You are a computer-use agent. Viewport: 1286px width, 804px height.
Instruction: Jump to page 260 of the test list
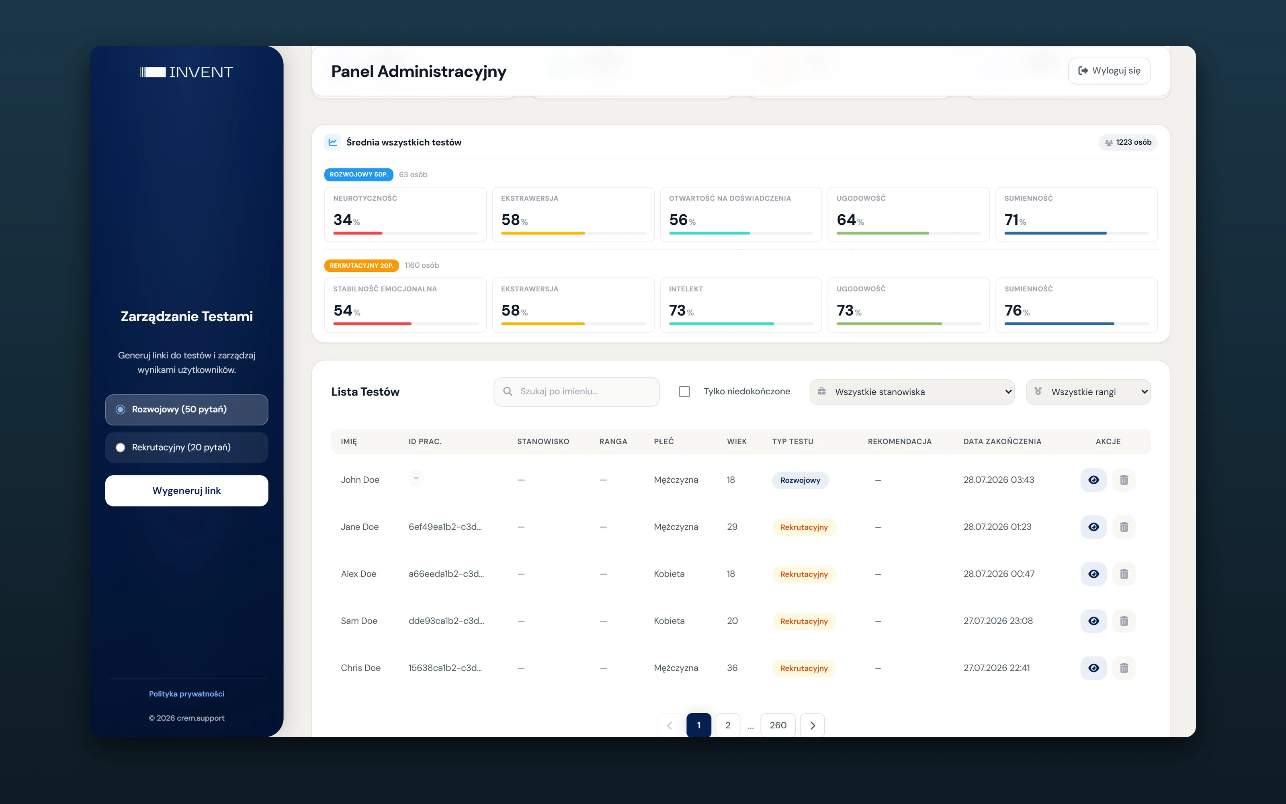[778, 725]
